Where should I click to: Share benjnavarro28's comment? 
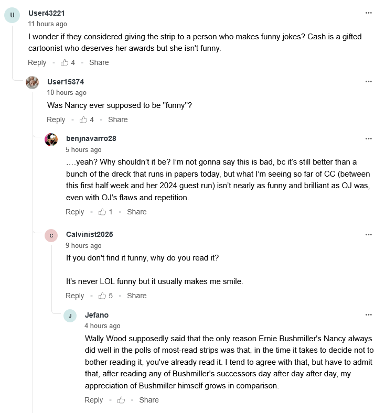pos(136,212)
